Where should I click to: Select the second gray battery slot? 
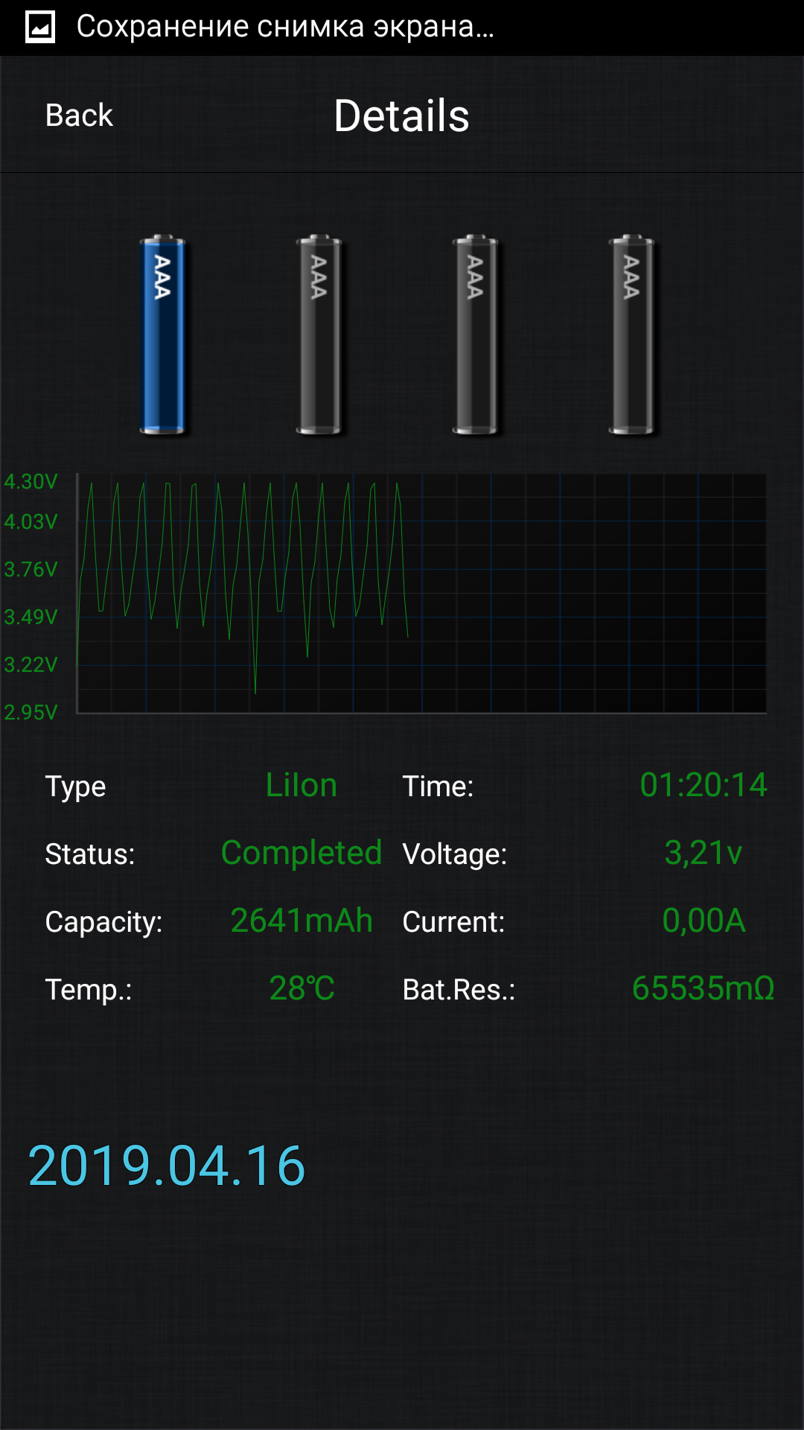[319, 334]
